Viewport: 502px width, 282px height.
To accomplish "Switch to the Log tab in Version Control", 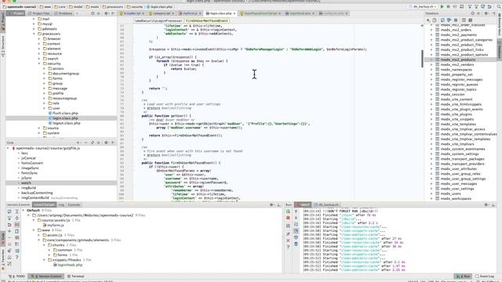I will click(61, 204).
